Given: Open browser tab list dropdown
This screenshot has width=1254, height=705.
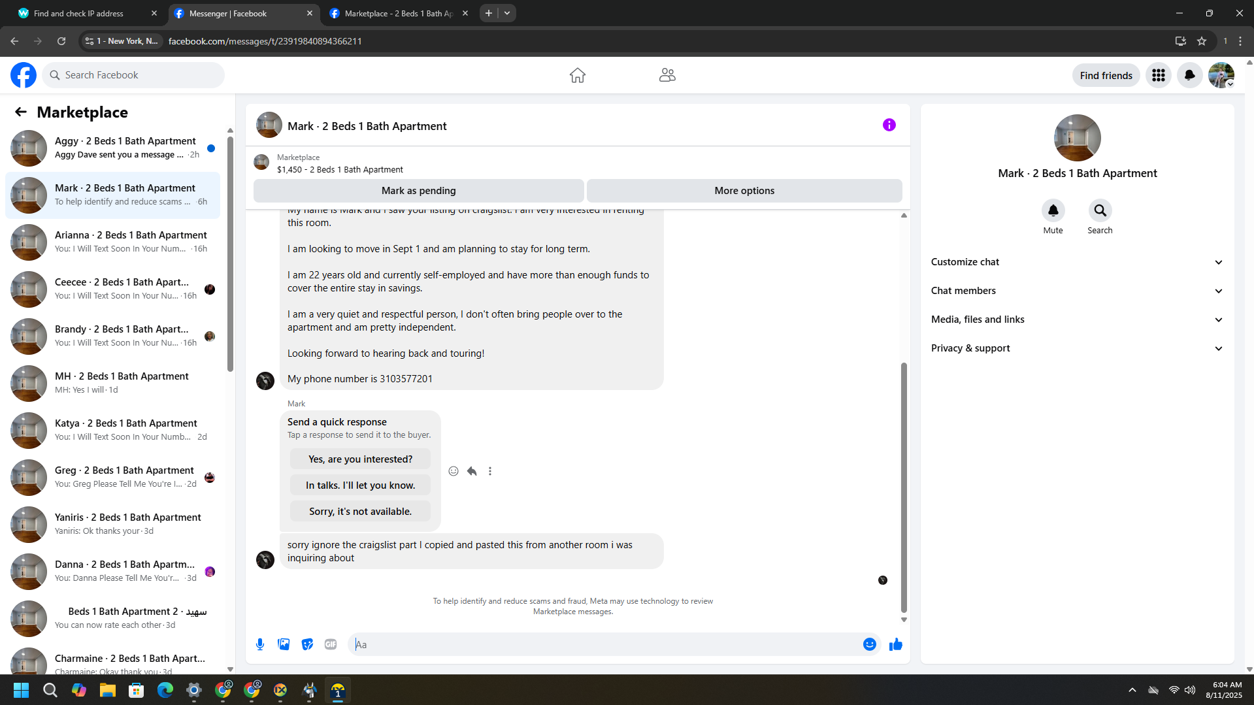Looking at the screenshot, I should click(x=507, y=13).
